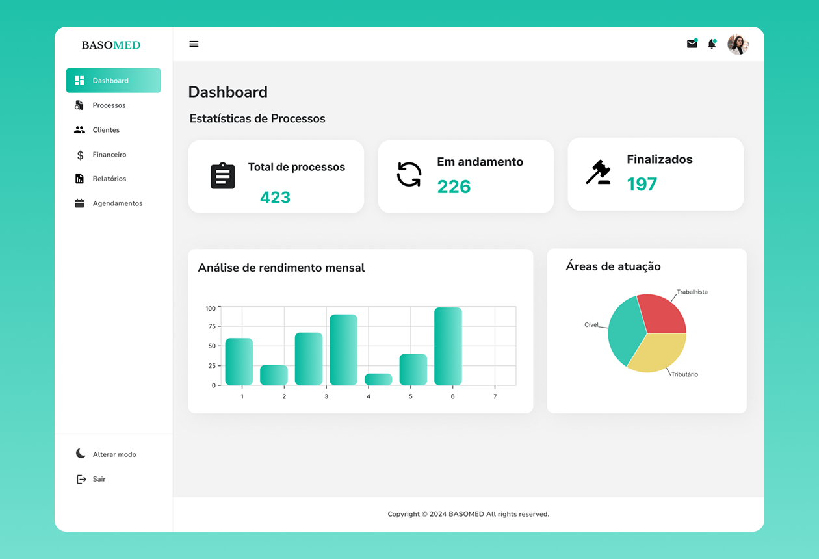This screenshot has width=819, height=559.
Task: Click the dollar sign Financeiro icon
Action: tap(80, 155)
